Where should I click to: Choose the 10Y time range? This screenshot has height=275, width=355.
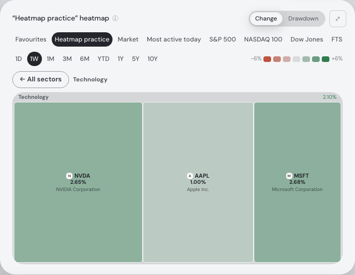pos(152,59)
